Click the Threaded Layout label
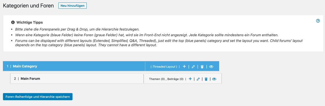Image resolution: width=325 pixels, height=106 pixels. click(164, 67)
